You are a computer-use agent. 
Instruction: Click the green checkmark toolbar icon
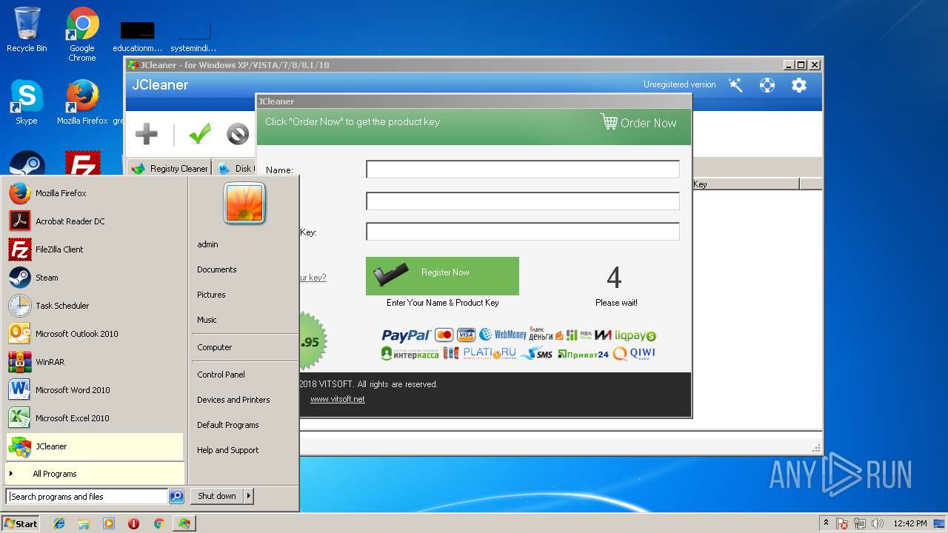point(199,134)
